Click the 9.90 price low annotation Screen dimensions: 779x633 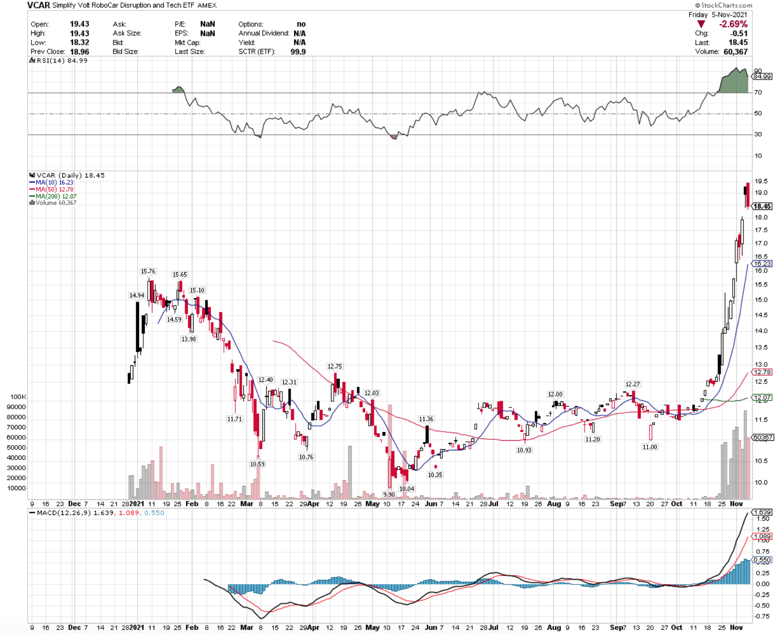[x=389, y=495]
